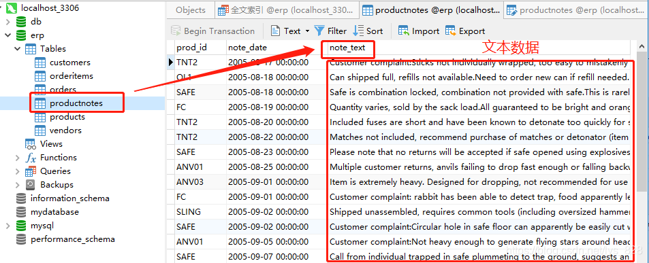The width and height of the screenshot is (649, 263).
Task: Click the Tables folder icon
Action: [x=31, y=49]
